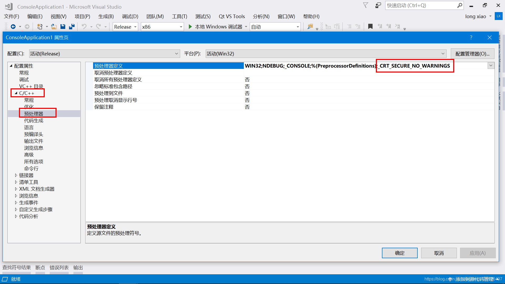Click the notifications filter flag icon
The height and width of the screenshot is (284, 505).
click(x=366, y=6)
